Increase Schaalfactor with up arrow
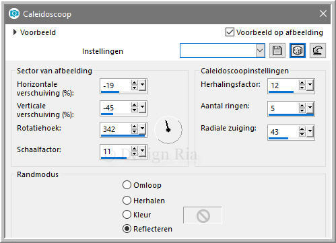Screen dimensions: 336x243 point(135,149)
